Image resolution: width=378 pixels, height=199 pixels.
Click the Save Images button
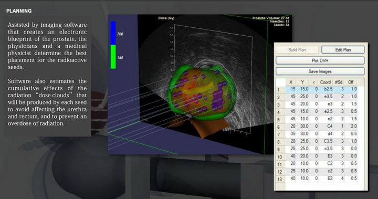click(320, 71)
